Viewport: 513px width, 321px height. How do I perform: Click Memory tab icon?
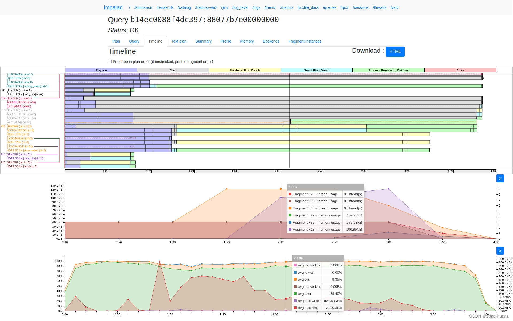[x=246, y=41]
